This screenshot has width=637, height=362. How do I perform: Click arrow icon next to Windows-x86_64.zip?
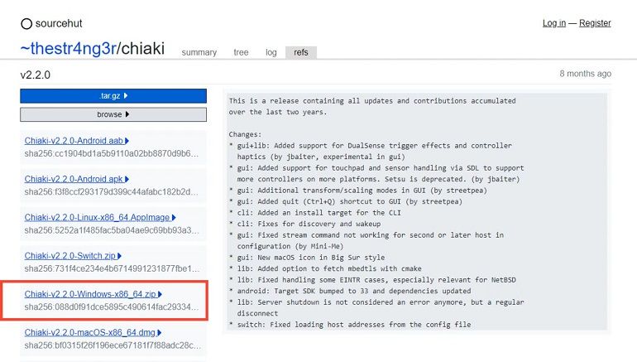160,294
